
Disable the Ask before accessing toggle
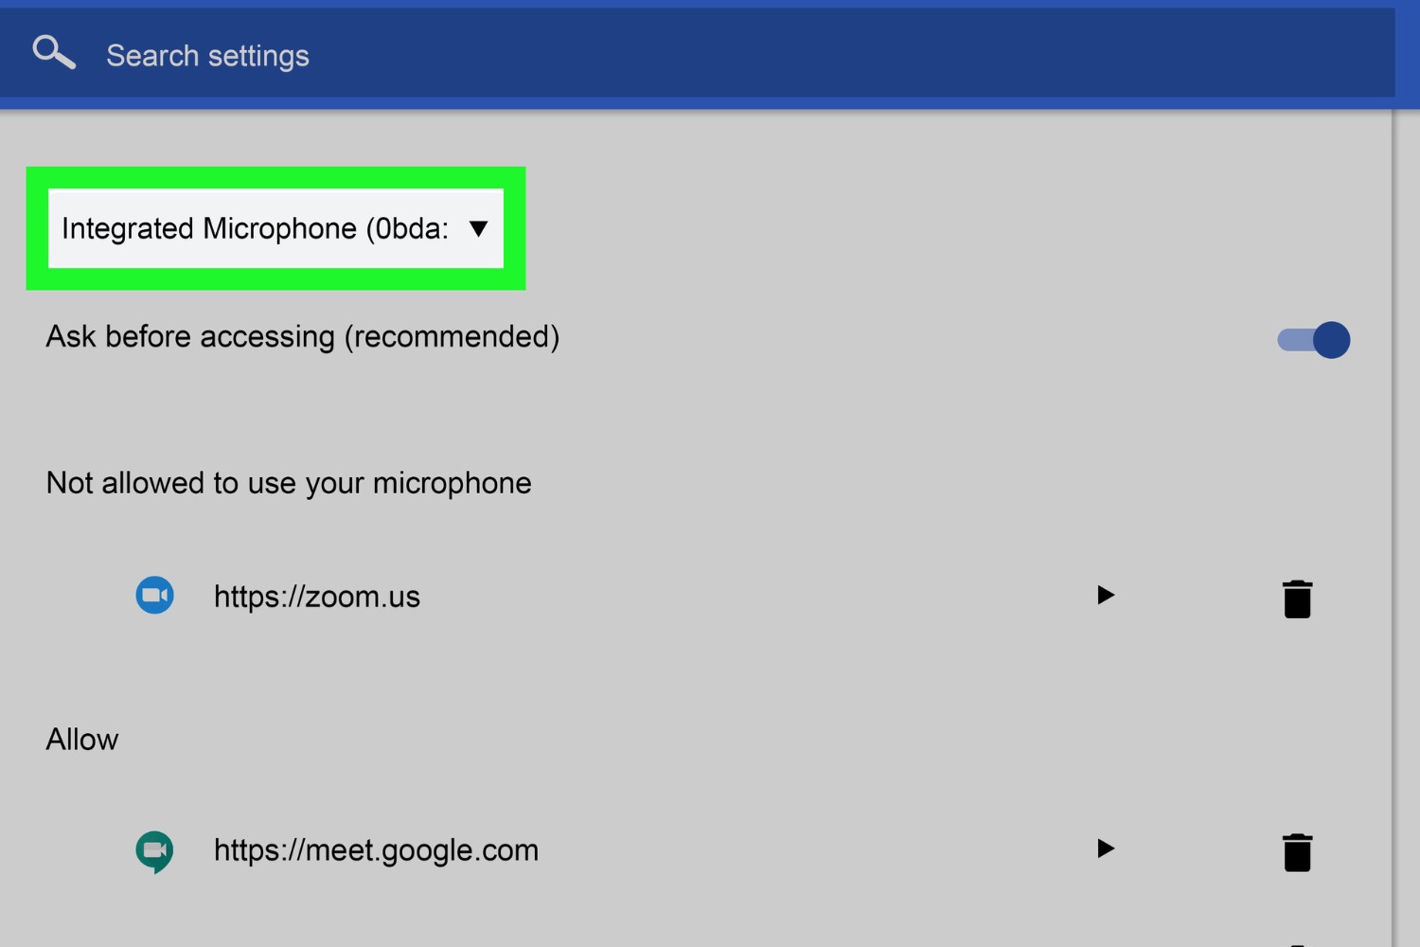tap(1314, 340)
